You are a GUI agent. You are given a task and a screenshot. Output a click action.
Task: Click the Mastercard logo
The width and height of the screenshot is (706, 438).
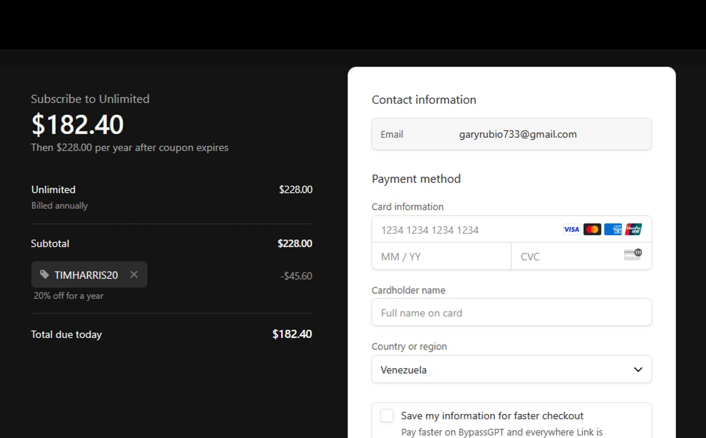[x=592, y=230]
